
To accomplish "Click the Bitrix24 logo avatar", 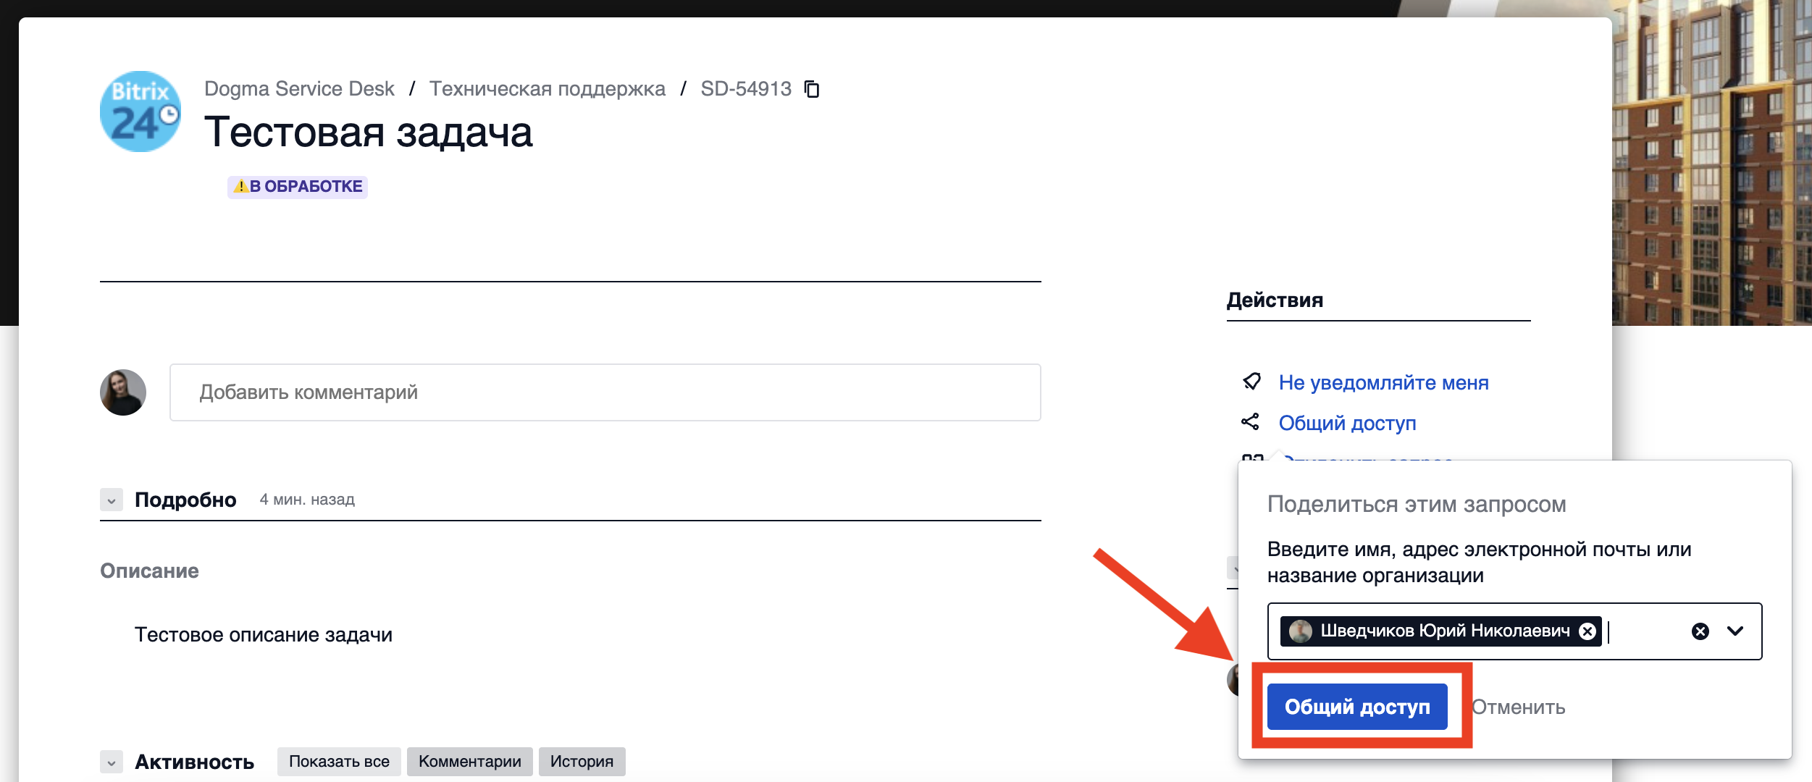I will 140,112.
